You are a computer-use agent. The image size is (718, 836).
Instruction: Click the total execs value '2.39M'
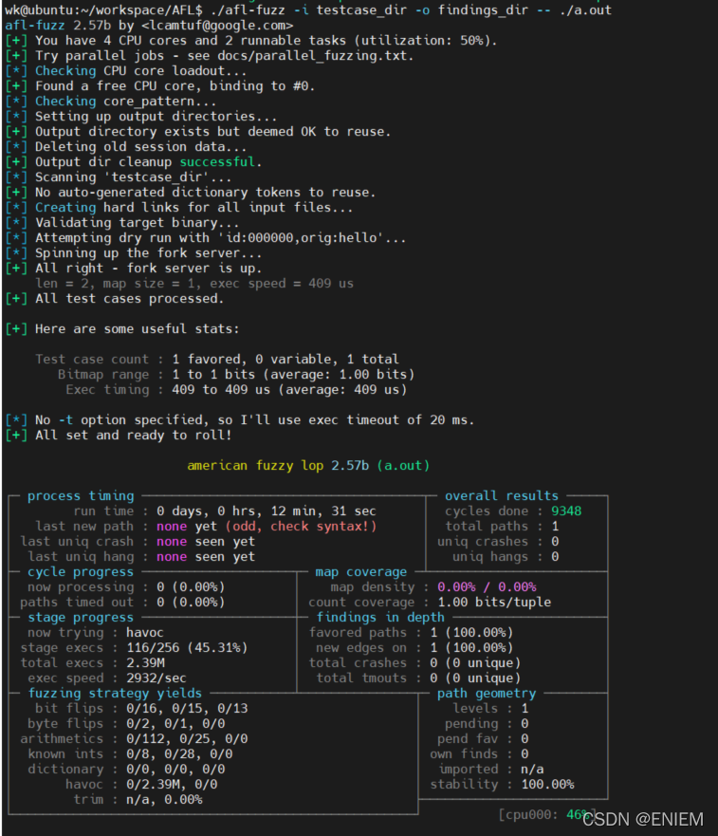point(145,662)
